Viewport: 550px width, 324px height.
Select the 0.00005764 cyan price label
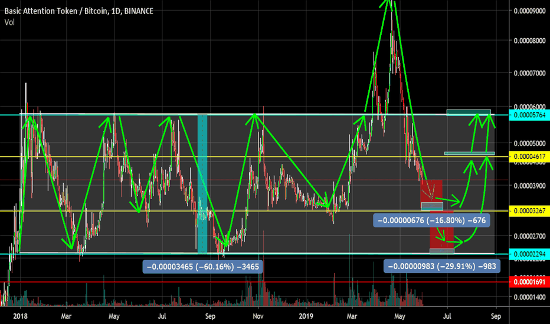tap(529, 115)
